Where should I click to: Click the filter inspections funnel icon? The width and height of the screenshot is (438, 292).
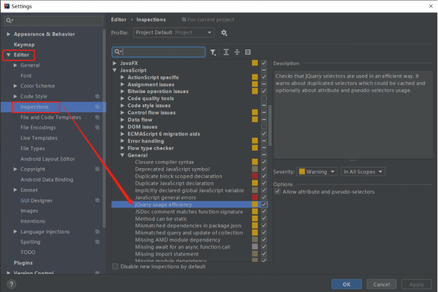tap(213, 52)
